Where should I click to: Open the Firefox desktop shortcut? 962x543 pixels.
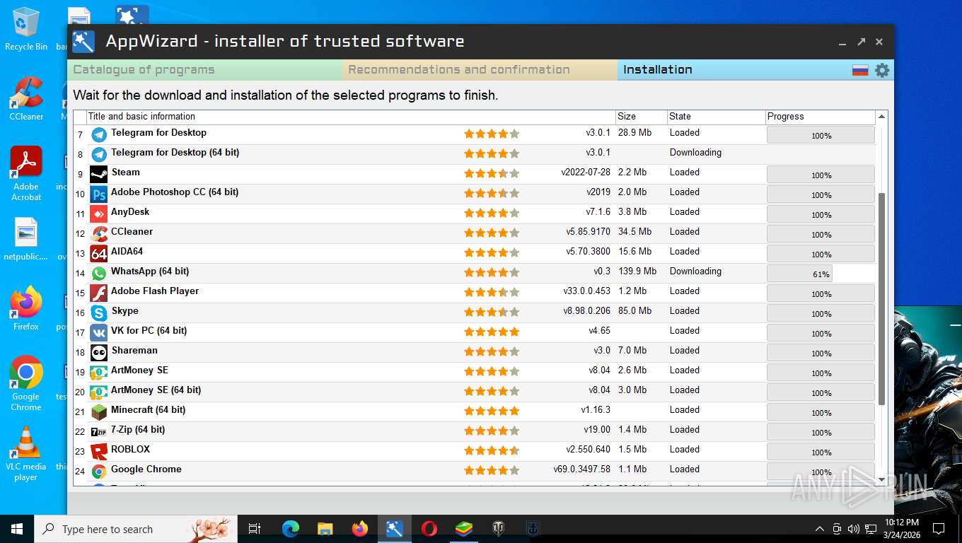coord(26,308)
